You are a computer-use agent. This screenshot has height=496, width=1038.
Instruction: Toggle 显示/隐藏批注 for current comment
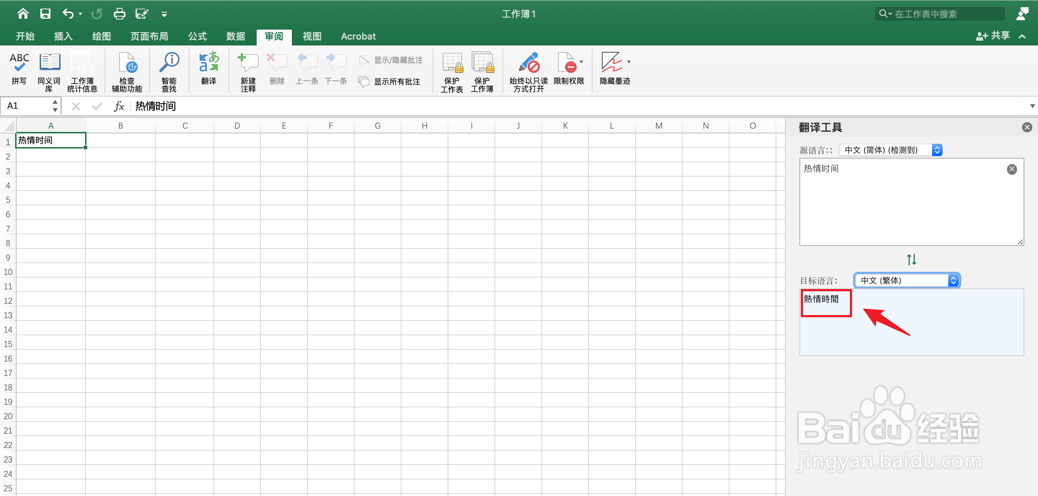[x=390, y=59]
